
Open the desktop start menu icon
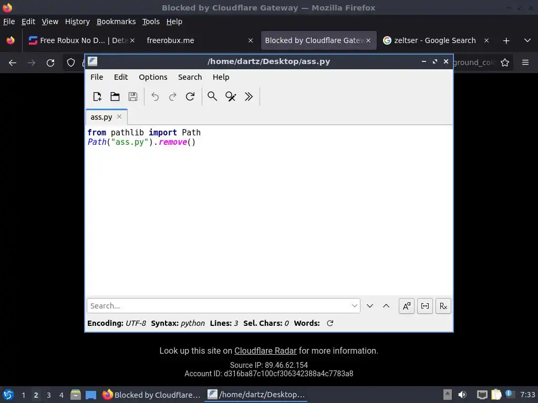(8, 395)
